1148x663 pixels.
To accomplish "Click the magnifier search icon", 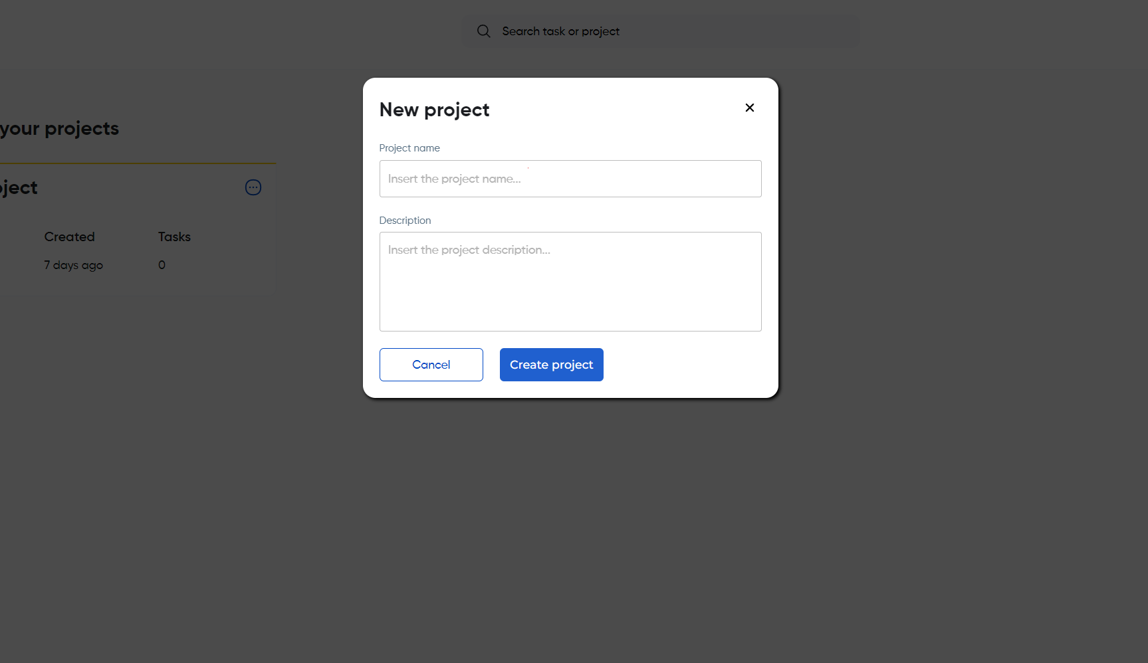I will coord(483,31).
